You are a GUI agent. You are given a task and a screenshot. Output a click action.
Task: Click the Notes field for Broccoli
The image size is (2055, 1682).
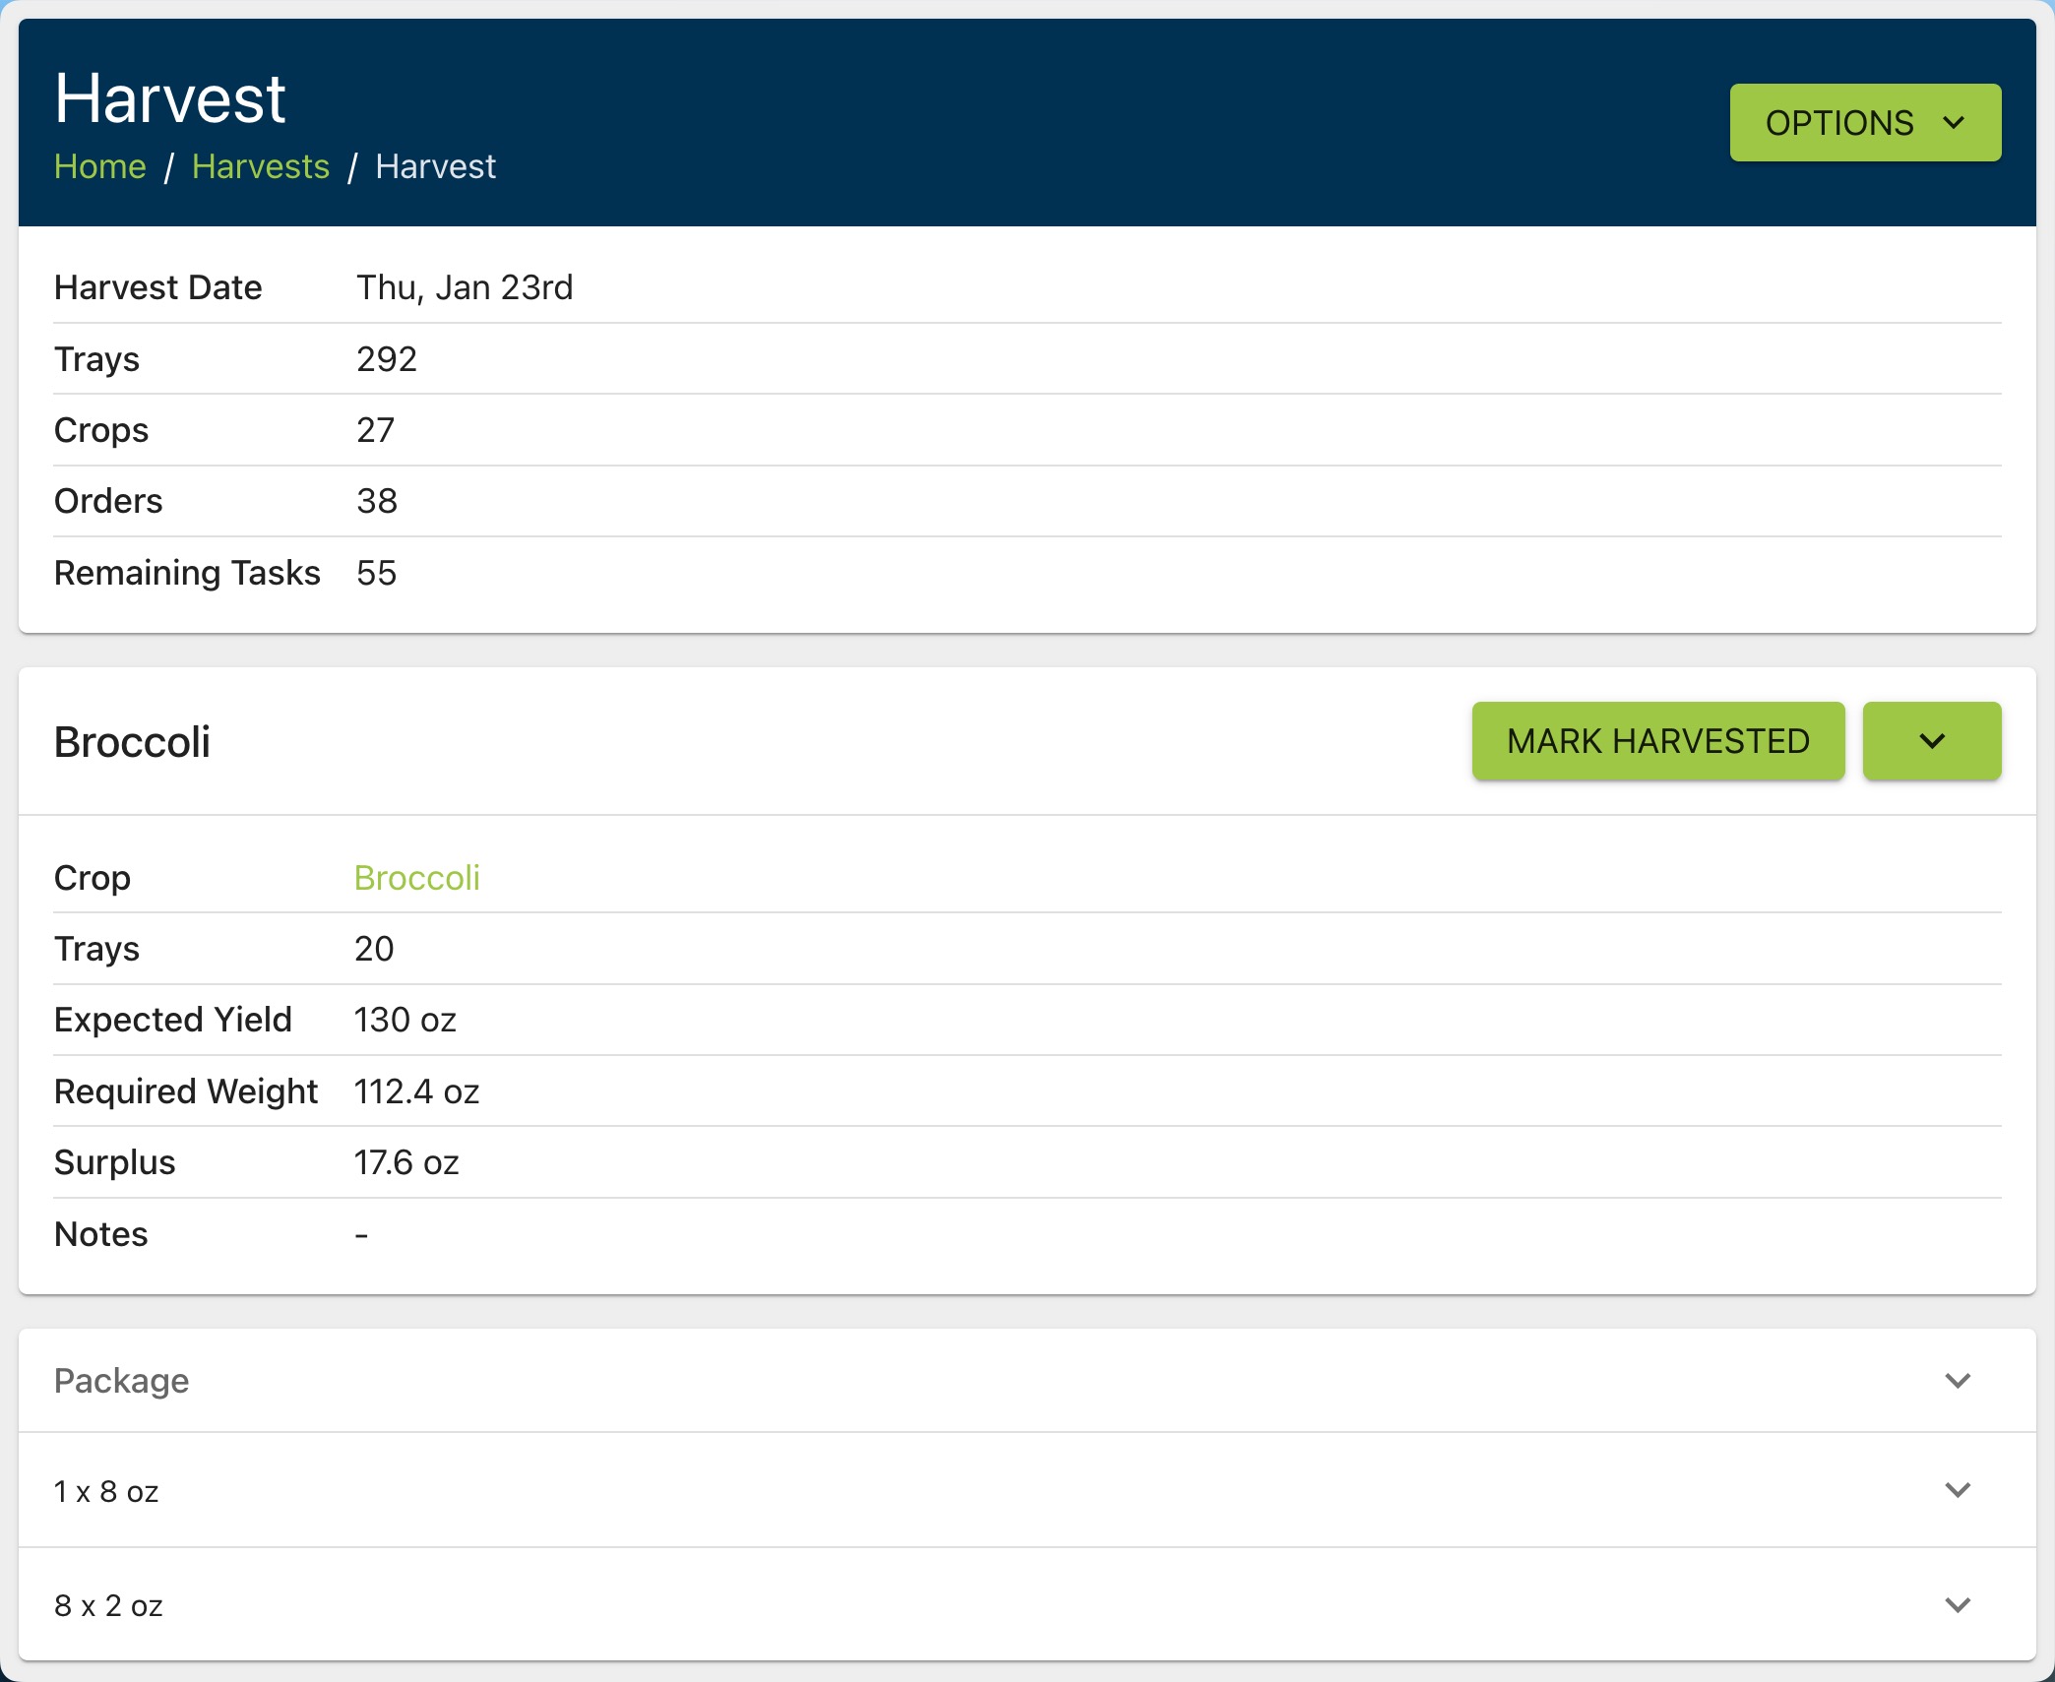click(x=361, y=1232)
